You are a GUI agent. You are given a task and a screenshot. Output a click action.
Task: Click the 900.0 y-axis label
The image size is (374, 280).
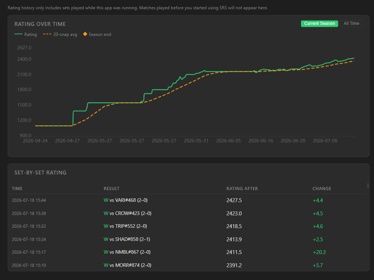click(x=25, y=135)
